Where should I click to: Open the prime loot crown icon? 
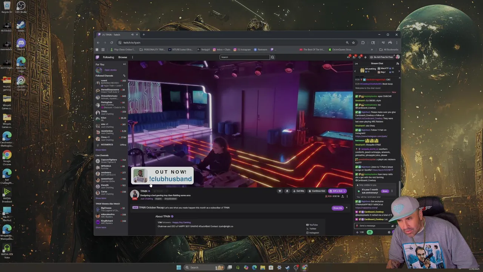tap(348, 57)
